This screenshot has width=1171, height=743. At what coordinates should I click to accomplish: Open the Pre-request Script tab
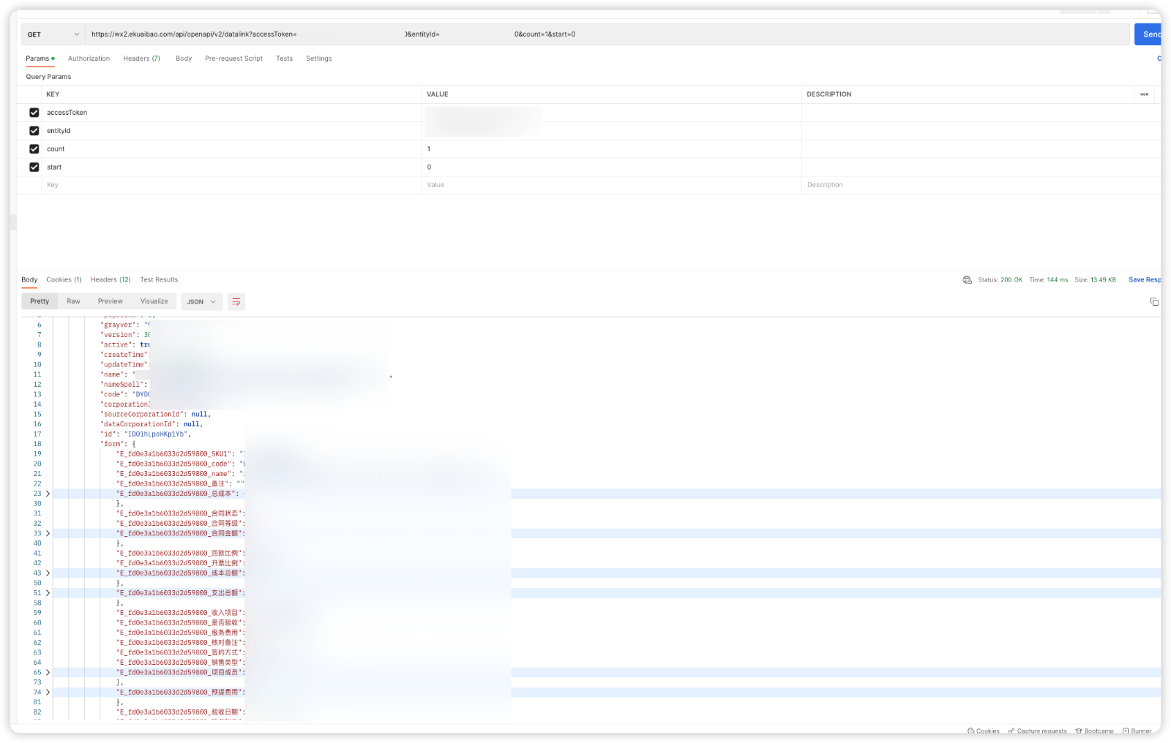233,59
